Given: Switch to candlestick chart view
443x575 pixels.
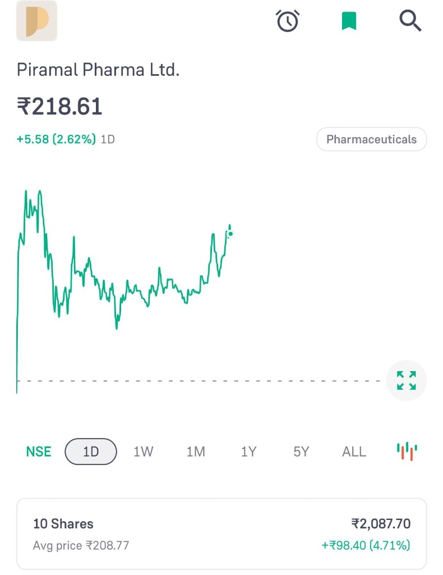Looking at the screenshot, I should pyautogui.click(x=407, y=451).
